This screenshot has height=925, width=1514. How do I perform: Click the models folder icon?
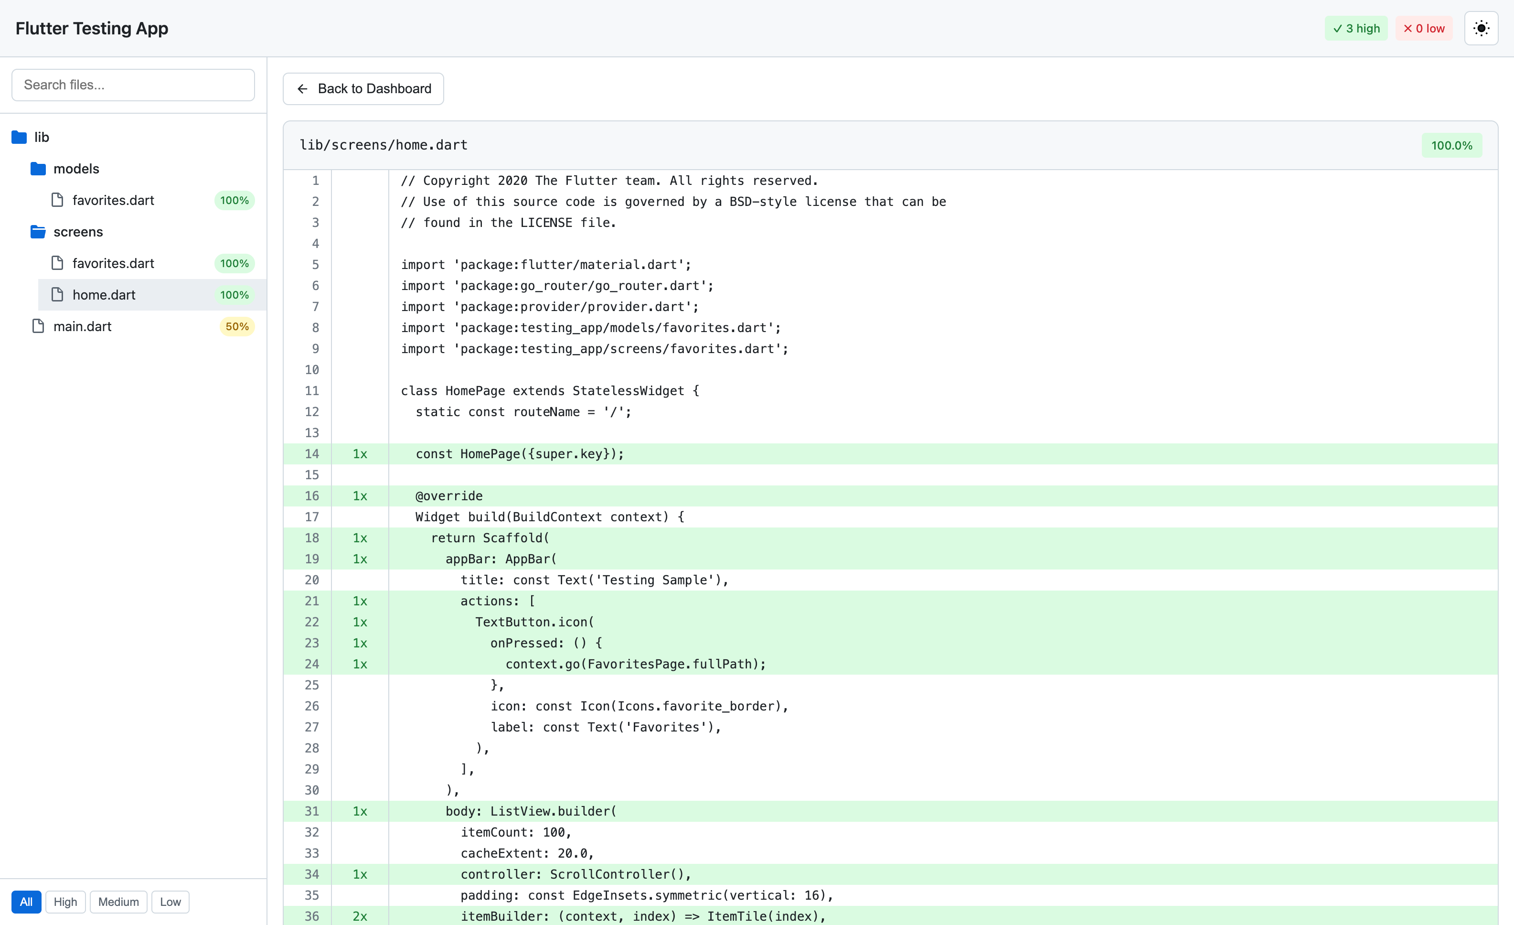[38, 168]
